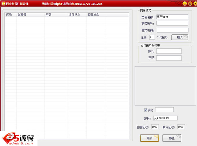197x146 pixels.
Task: Click the 宽带账号 input field
Action: coord(172,23)
